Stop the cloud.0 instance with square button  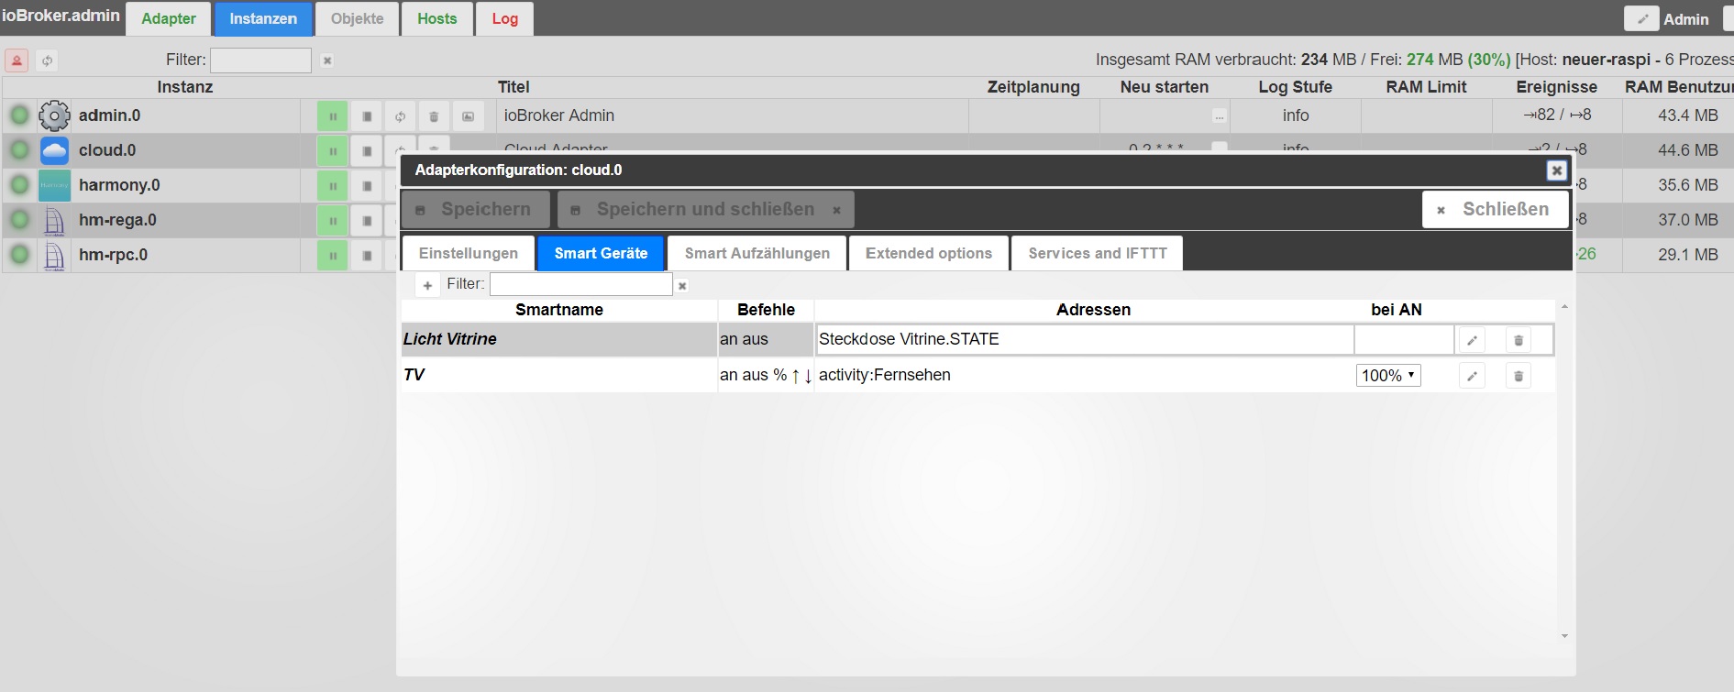(367, 151)
